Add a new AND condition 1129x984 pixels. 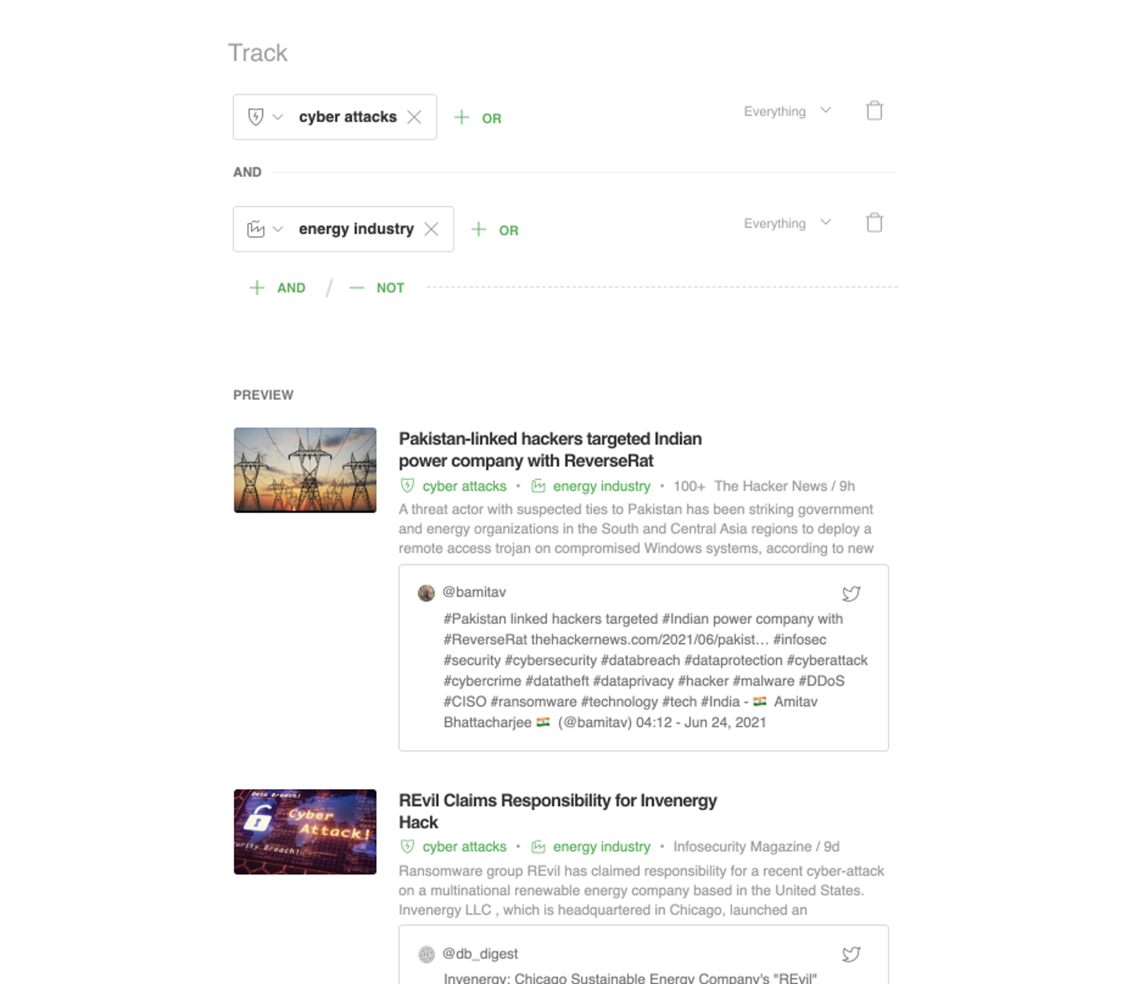click(278, 288)
